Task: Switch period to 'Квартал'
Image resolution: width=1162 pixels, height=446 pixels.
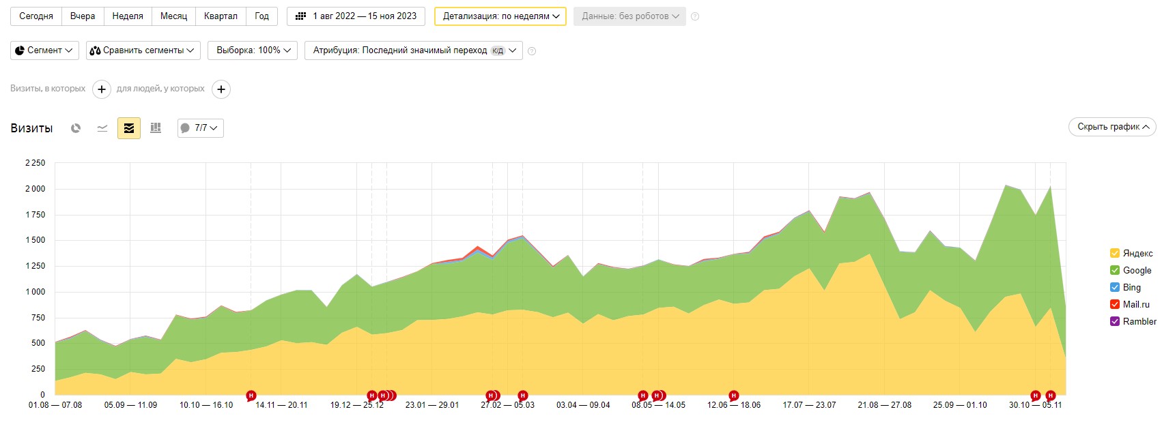Action: point(221,16)
